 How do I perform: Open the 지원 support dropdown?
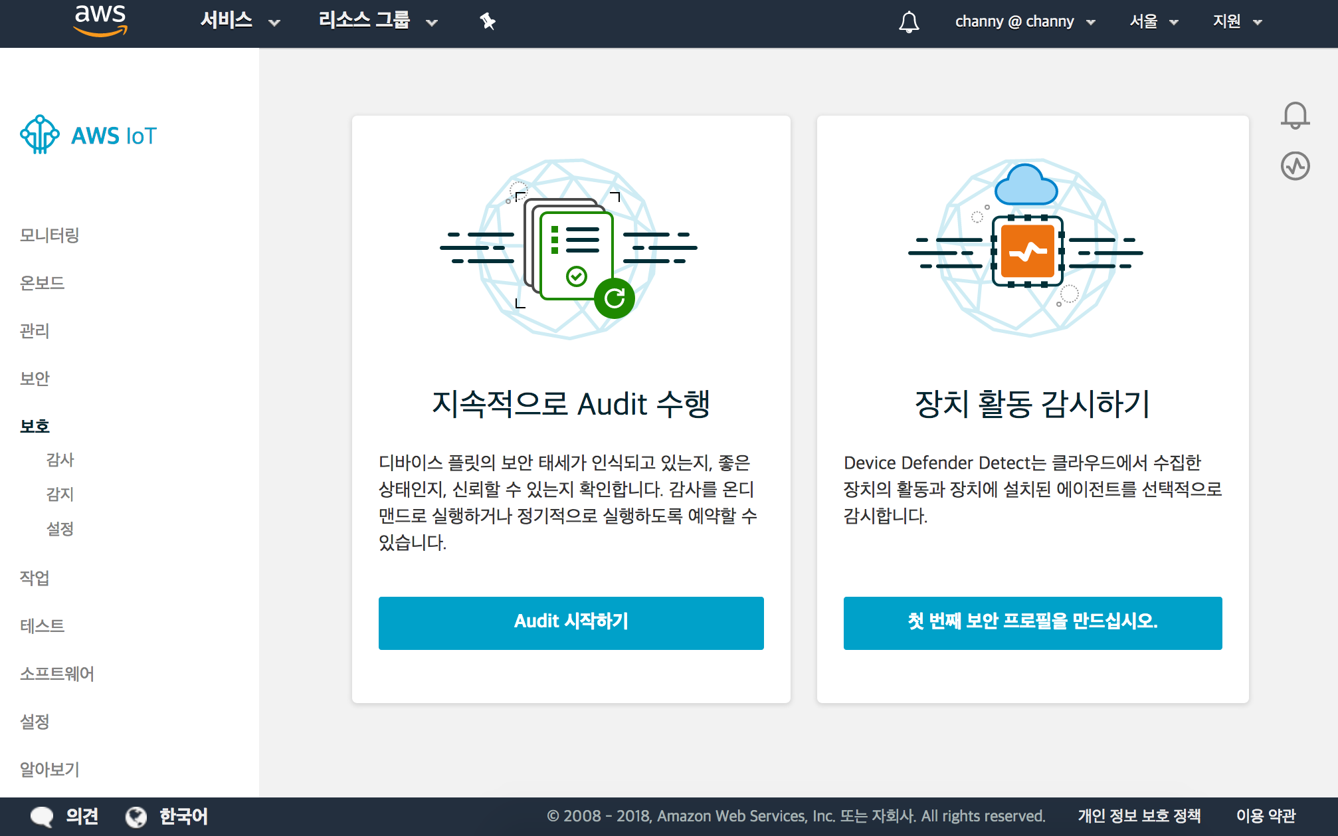click(x=1236, y=22)
